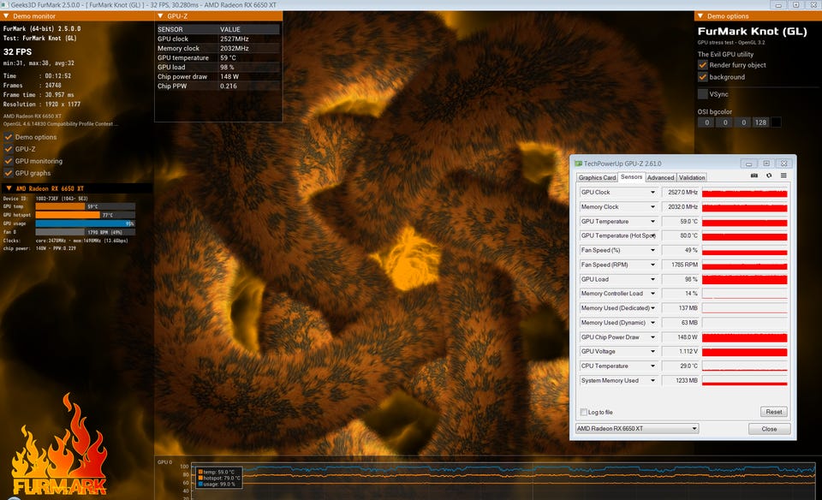Viewport: 822px width, 500px height.
Task: Select the Sensors tab
Action: coord(631,177)
